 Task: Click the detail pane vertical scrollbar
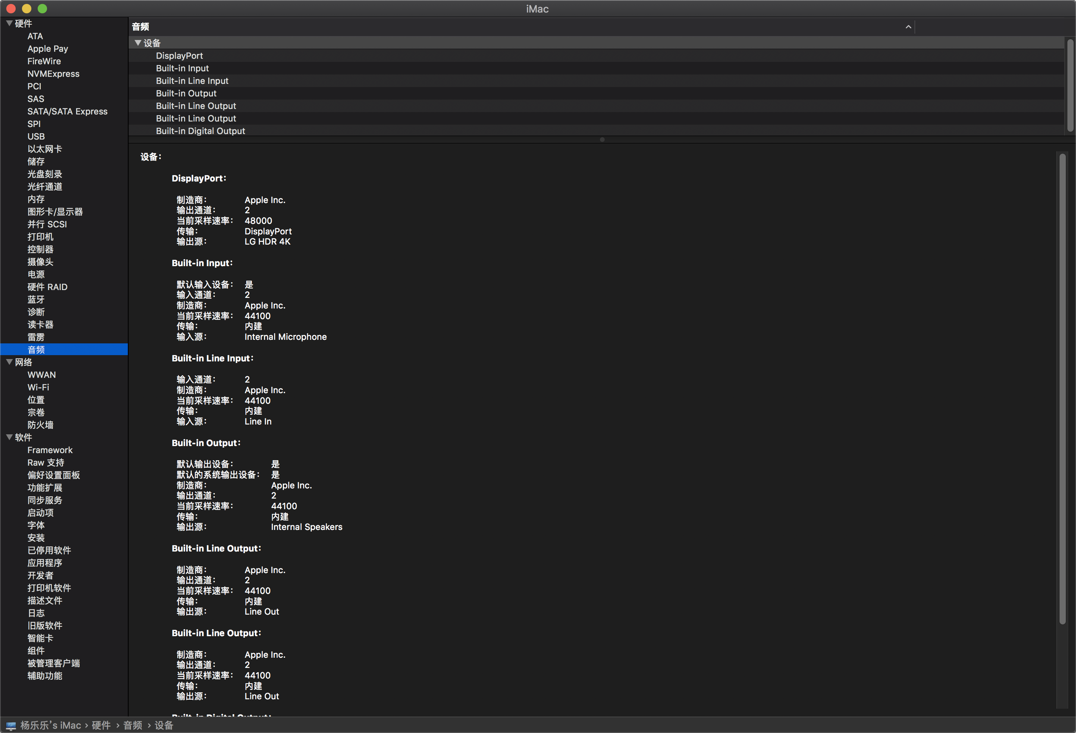(x=1062, y=389)
